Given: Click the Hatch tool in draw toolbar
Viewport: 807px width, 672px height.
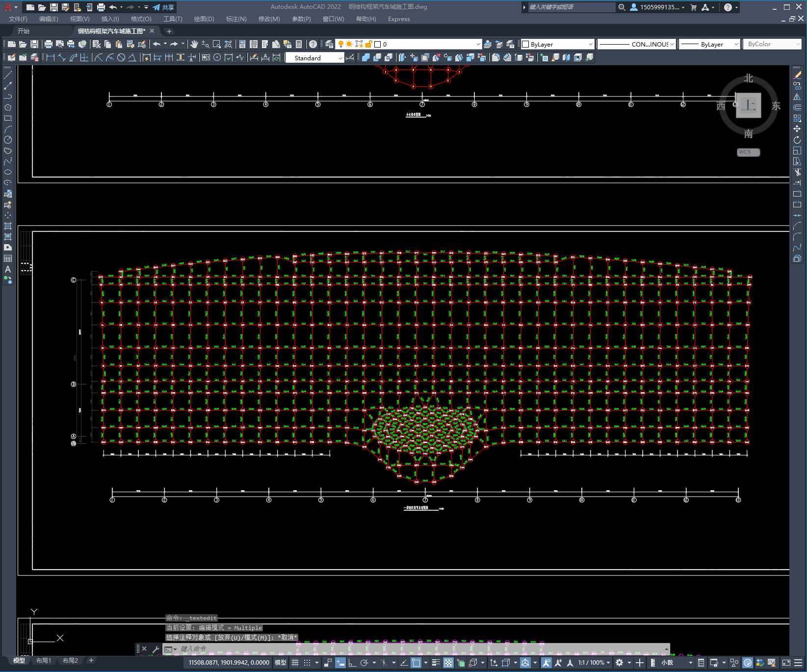Looking at the screenshot, I should coord(8,226).
